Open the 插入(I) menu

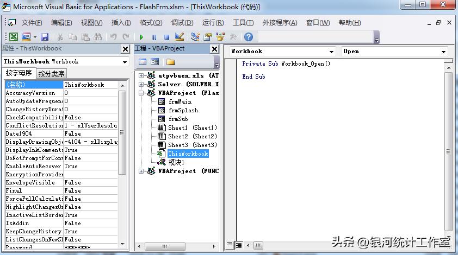tap(121, 23)
